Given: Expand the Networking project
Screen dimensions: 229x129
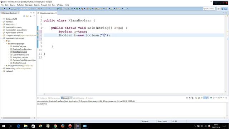Looking at the screenshot, I should (x=2, y=68).
